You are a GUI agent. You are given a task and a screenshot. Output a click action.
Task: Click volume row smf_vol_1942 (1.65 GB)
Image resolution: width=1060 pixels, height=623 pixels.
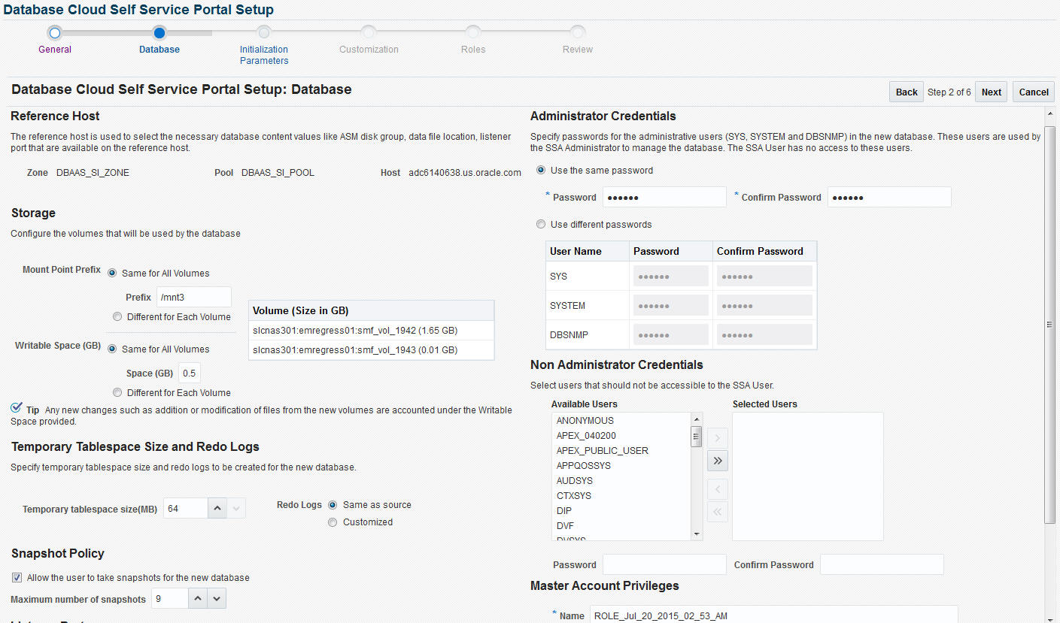click(371, 331)
